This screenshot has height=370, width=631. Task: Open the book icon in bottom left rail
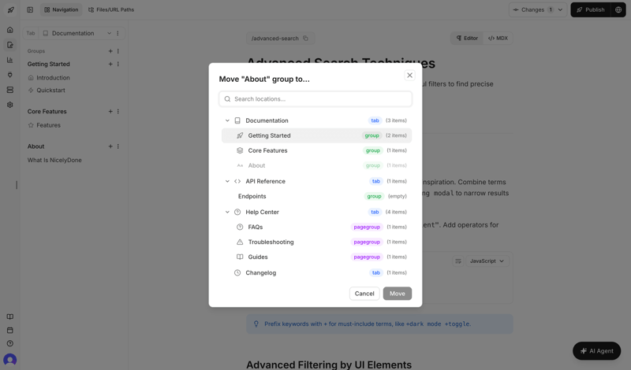pyautogui.click(x=10, y=316)
